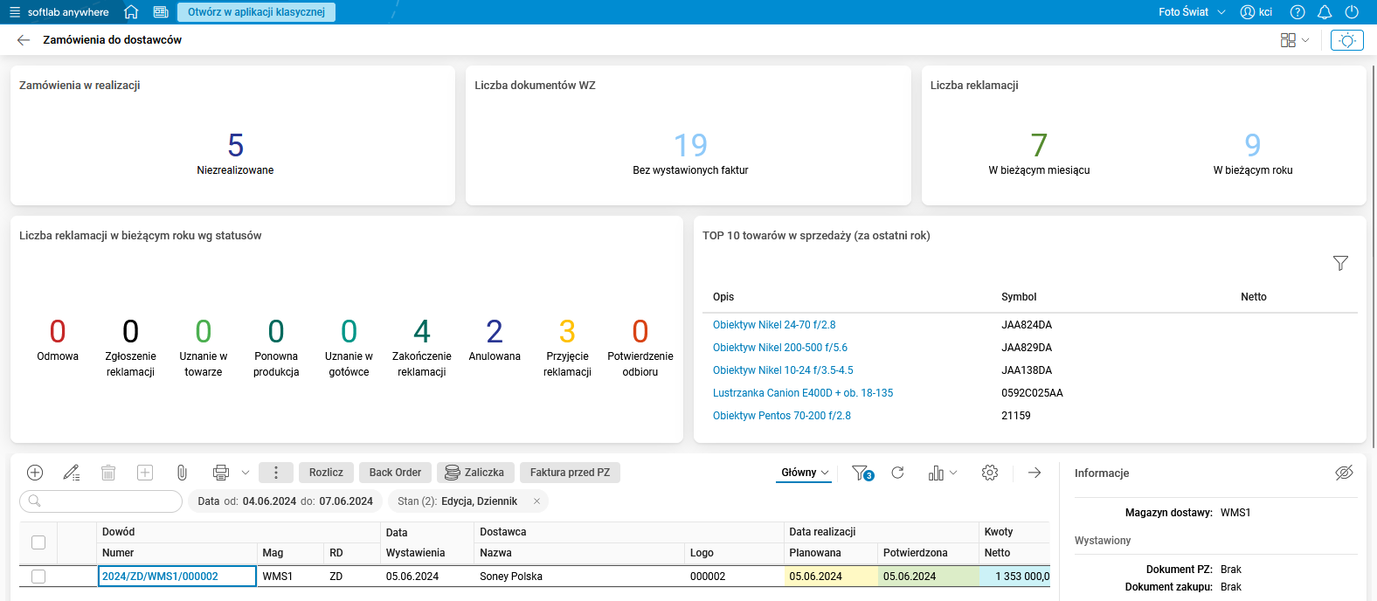This screenshot has height=601, width=1377.
Task: Focus the orders search field
Action: point(100,501)
